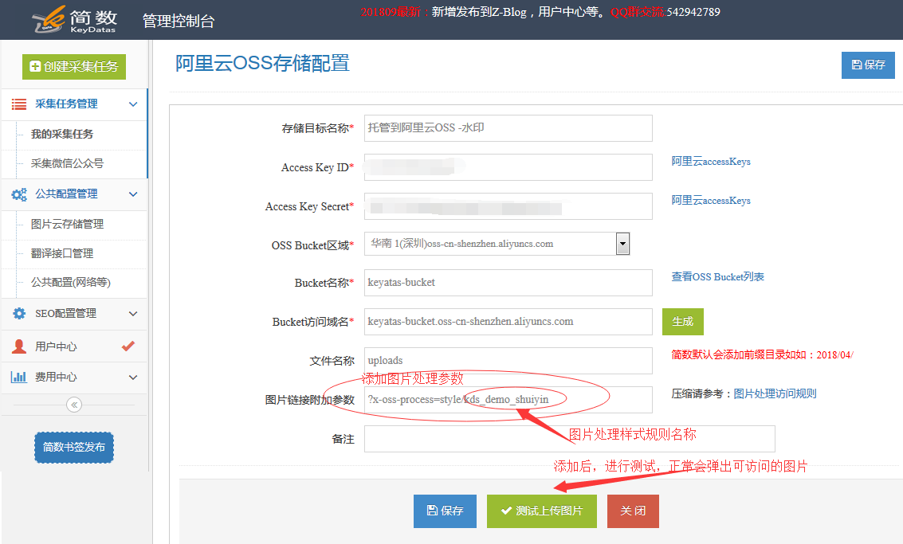The height and width of the screenshot is (544, 903).
Task: Open the 查看OSS Bucket列表 link
Action: coord(717,277)
